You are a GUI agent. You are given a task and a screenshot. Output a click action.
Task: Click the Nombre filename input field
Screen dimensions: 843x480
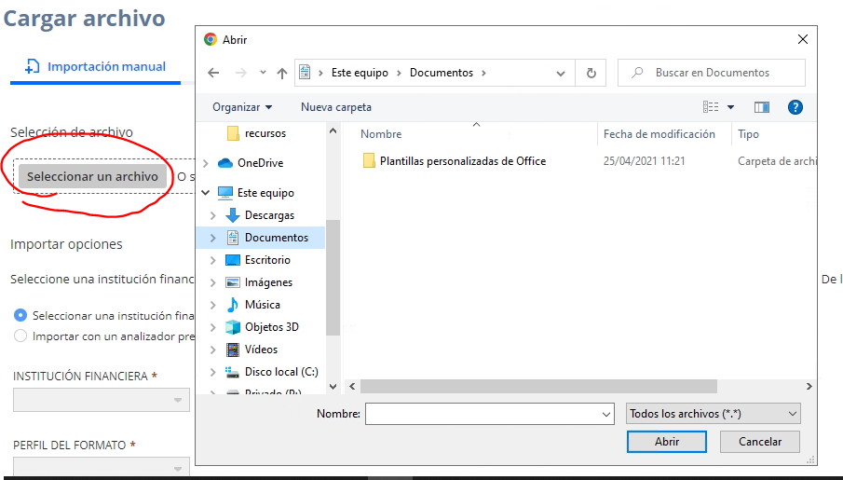(483, 413)
